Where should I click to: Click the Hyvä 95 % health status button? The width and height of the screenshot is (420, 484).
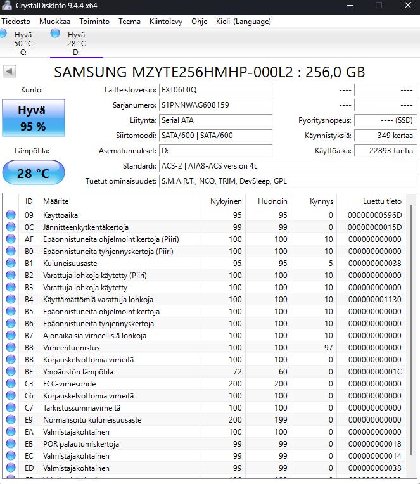pos(34,118)
